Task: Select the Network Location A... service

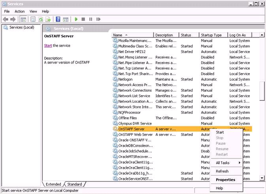Action: point(182,101)
